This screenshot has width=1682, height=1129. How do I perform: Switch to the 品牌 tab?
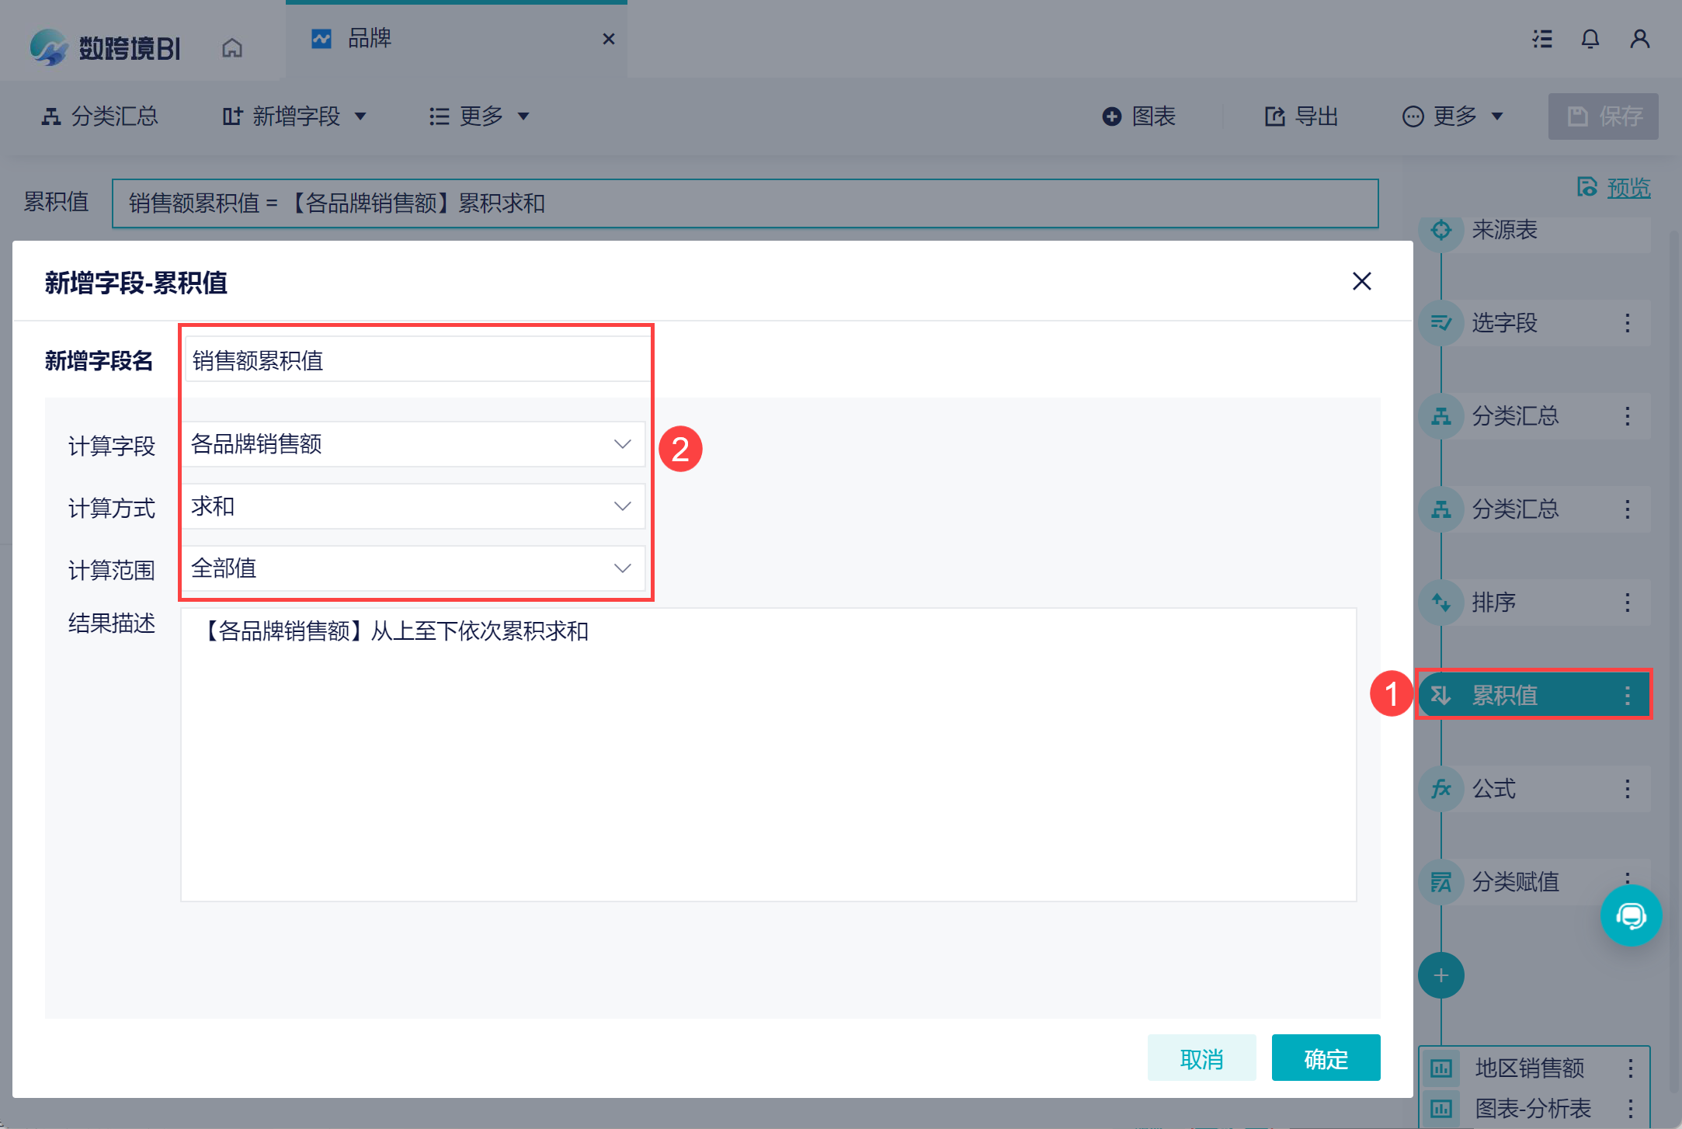[x=370, y=38]
